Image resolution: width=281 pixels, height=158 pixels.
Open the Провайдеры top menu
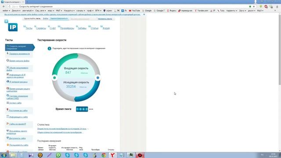point(67,28)
